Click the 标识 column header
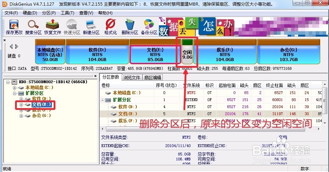Image resolution: width=329 pixels, height=172 pixels. click(x=209, y=86)
